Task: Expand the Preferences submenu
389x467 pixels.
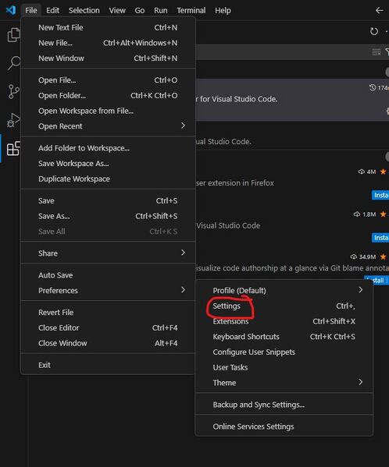Action: 108,290
